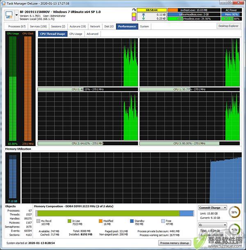The height and width of the screenshot is (250, 246).
Task: Click the pink color square indicator
Action: click(134, 18)
